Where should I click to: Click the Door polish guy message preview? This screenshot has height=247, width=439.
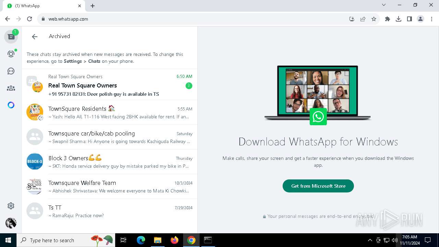pyautogui.click(x=104, y=94)
